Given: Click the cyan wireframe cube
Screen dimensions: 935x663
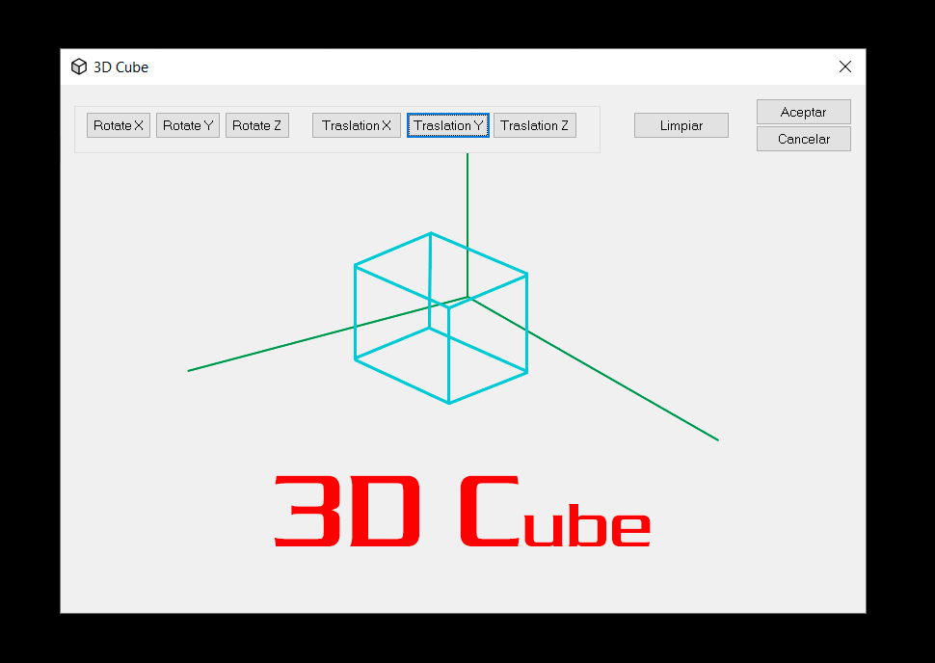Looking at the screenshot, I should [441, 318].
